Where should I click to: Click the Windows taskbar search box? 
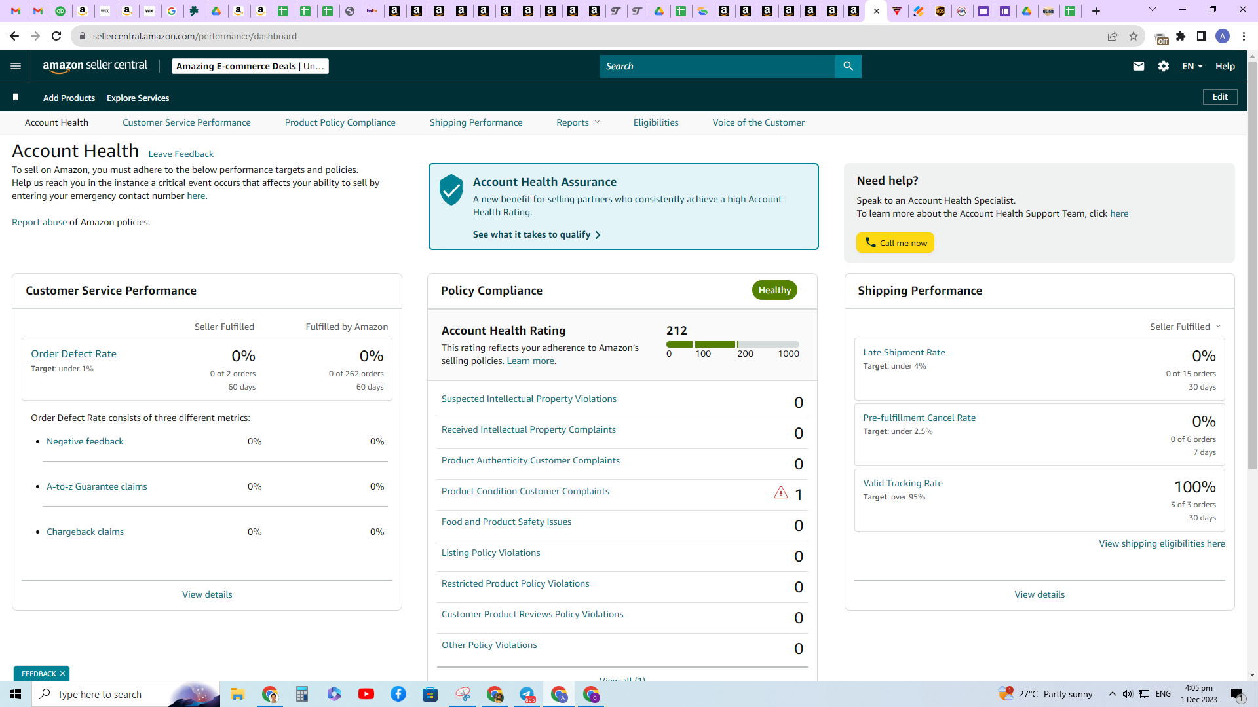pyautogui.click(x=126, y=694)
